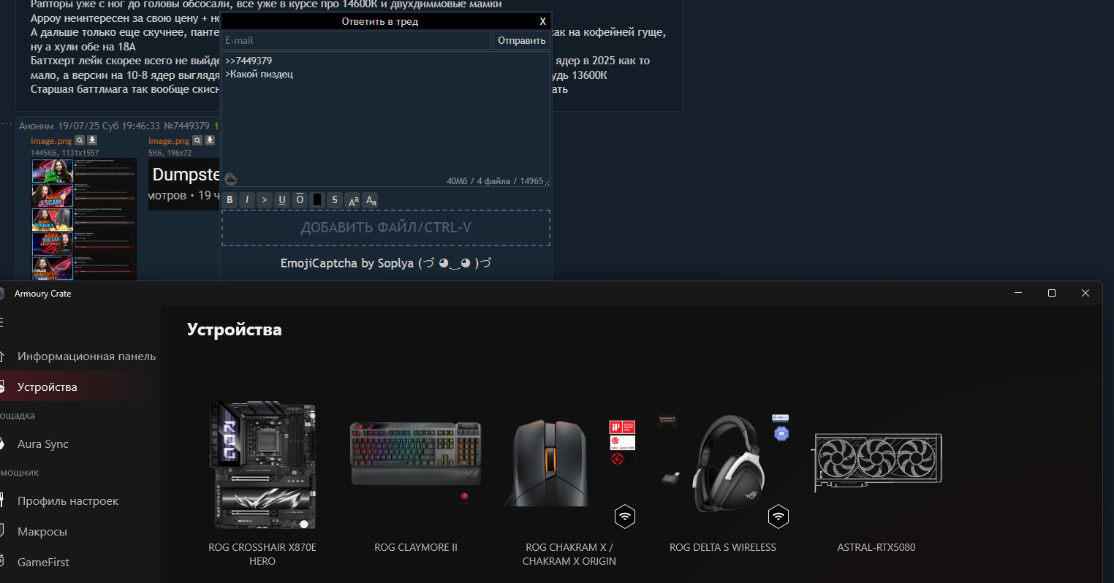
Task: Click file info 1445Кб, 1131x1557
Action: click(64, 153)
